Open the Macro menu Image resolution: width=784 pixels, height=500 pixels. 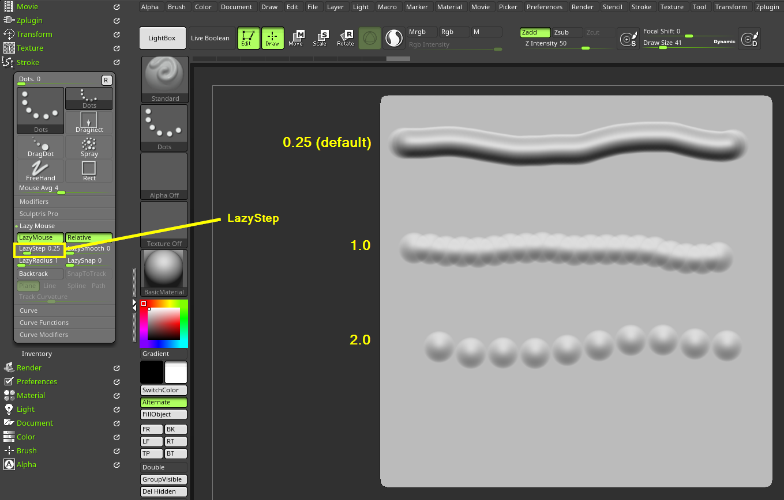(x=388, y=7)
